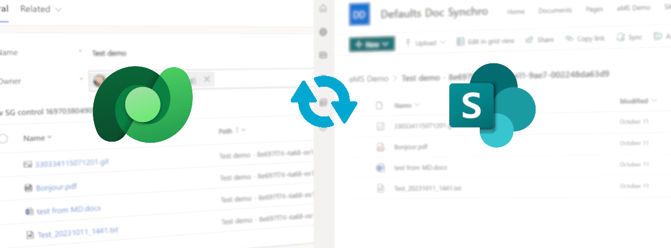Image resolution: width=671 pixels, height=248 pixels.
Task: Go to Home in the SharePoint navigation
Action: [x=516, y=11]
